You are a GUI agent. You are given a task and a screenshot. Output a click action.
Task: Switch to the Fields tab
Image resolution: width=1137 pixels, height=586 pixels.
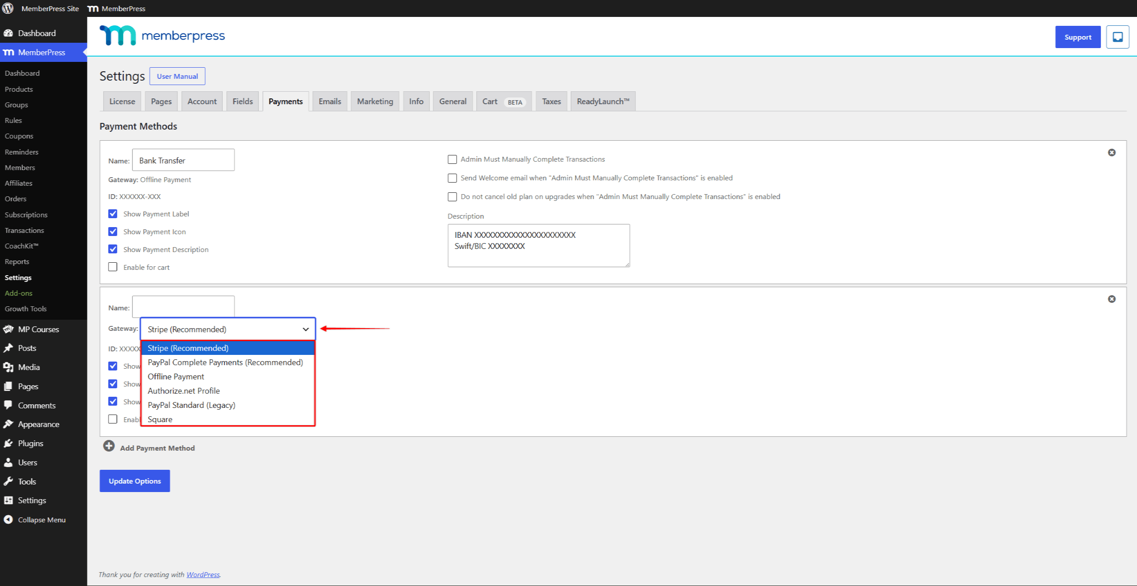[243, 101]
